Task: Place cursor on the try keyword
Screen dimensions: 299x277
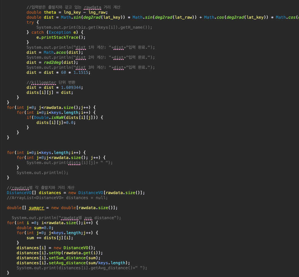Action: [x=30, y=22]
